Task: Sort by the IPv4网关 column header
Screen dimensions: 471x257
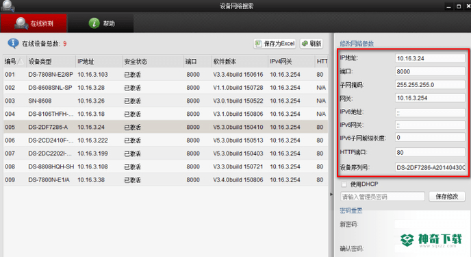Action: click(x=291, y=61)
